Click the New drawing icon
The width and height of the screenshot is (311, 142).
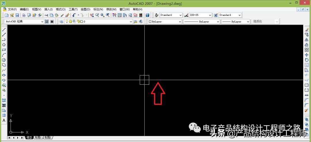(7, 15)
